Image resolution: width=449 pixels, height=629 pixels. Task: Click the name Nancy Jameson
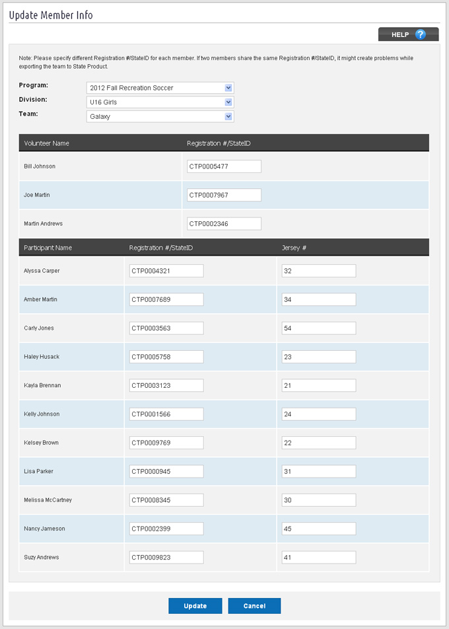[x=44, y=529]
